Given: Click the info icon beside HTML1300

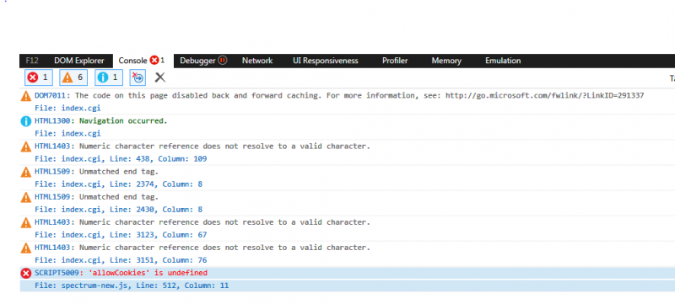Looking at the screenshot, I should (26, 121).
